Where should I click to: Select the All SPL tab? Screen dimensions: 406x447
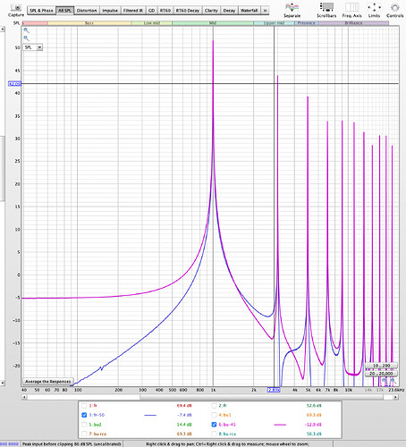64,11
